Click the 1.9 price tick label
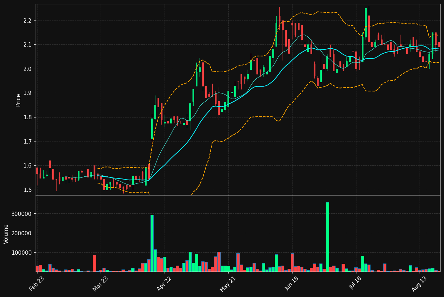444x297 pixels. coord(28,93)
